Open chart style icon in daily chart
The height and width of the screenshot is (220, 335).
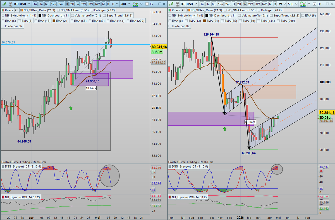pyautogui.click(x=5, y=4)
